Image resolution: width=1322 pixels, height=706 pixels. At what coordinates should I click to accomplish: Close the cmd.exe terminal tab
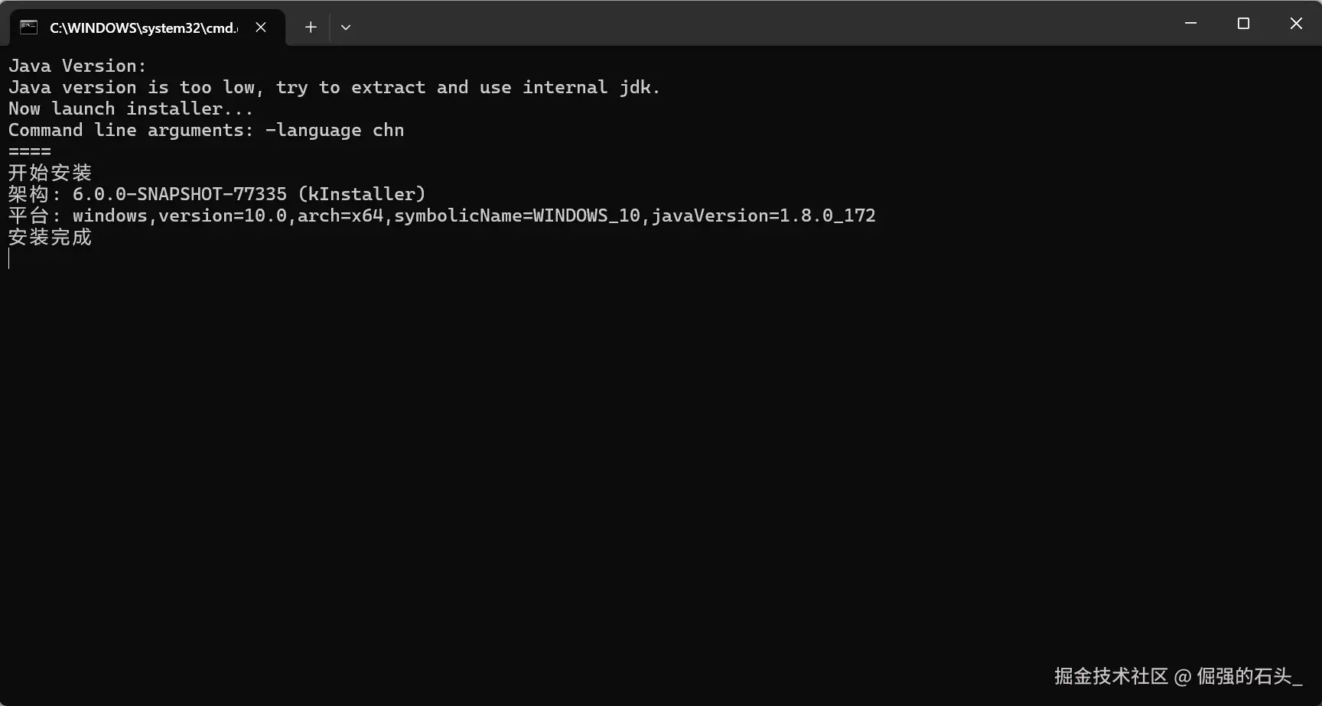[261, 28]
